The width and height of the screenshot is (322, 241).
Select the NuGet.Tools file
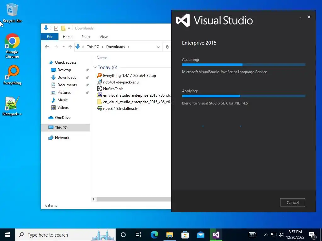click(113, 89)
